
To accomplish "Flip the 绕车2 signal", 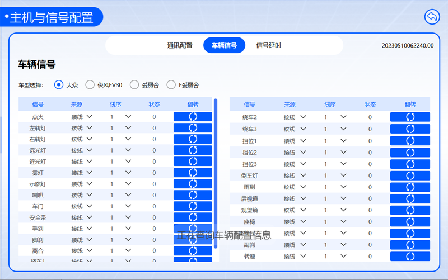I will [410, 117].
